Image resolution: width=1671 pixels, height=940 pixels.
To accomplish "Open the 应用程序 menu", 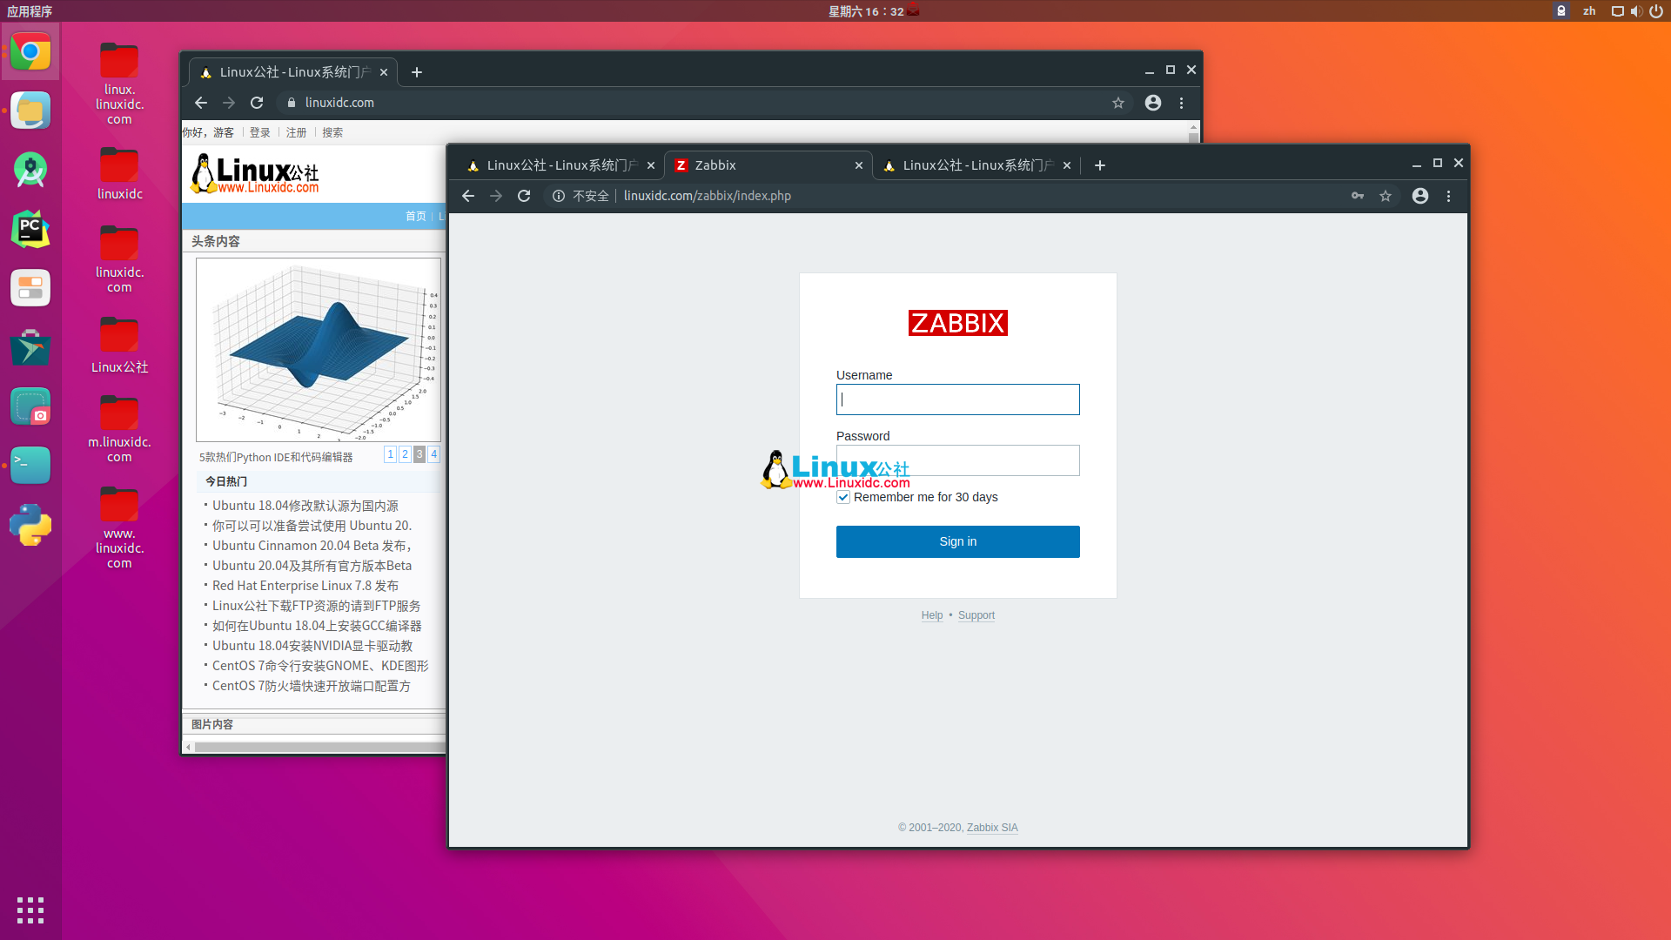I will pos(30,11).
